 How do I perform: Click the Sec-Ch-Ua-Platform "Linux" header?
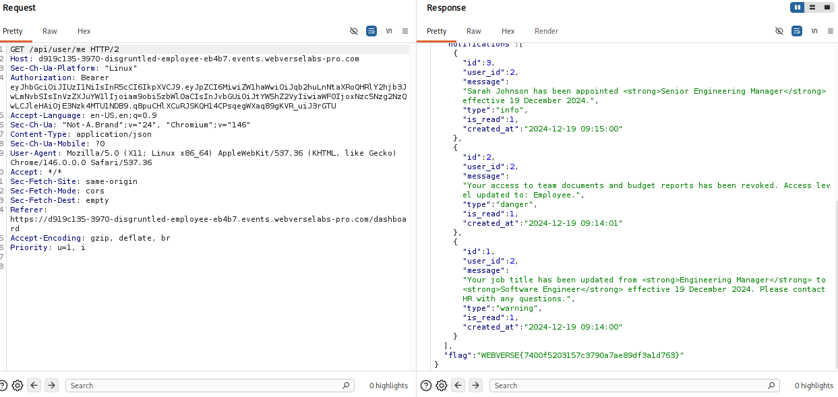coord(73,69)
